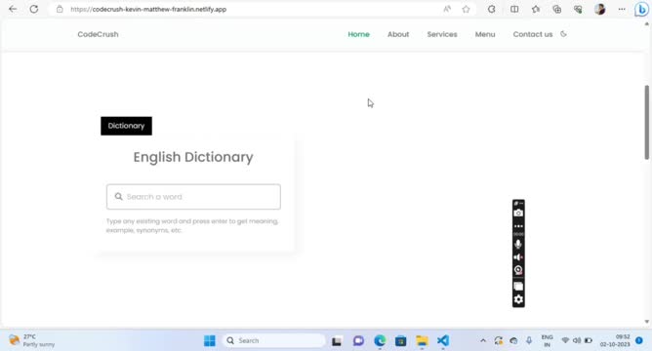The width and height of the screenshot is (652, 351).
Task: Open the Favorites list icon
Action: (x=536, y=9)
